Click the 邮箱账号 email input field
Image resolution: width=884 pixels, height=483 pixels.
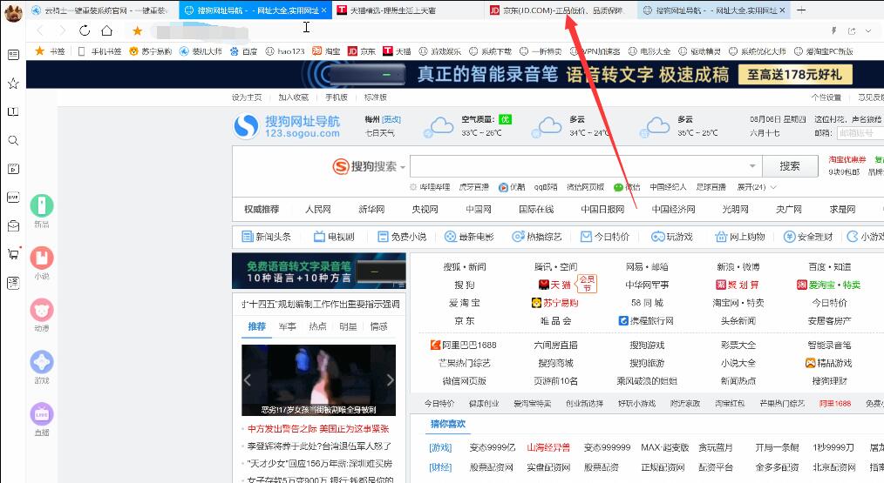point(860,133)
